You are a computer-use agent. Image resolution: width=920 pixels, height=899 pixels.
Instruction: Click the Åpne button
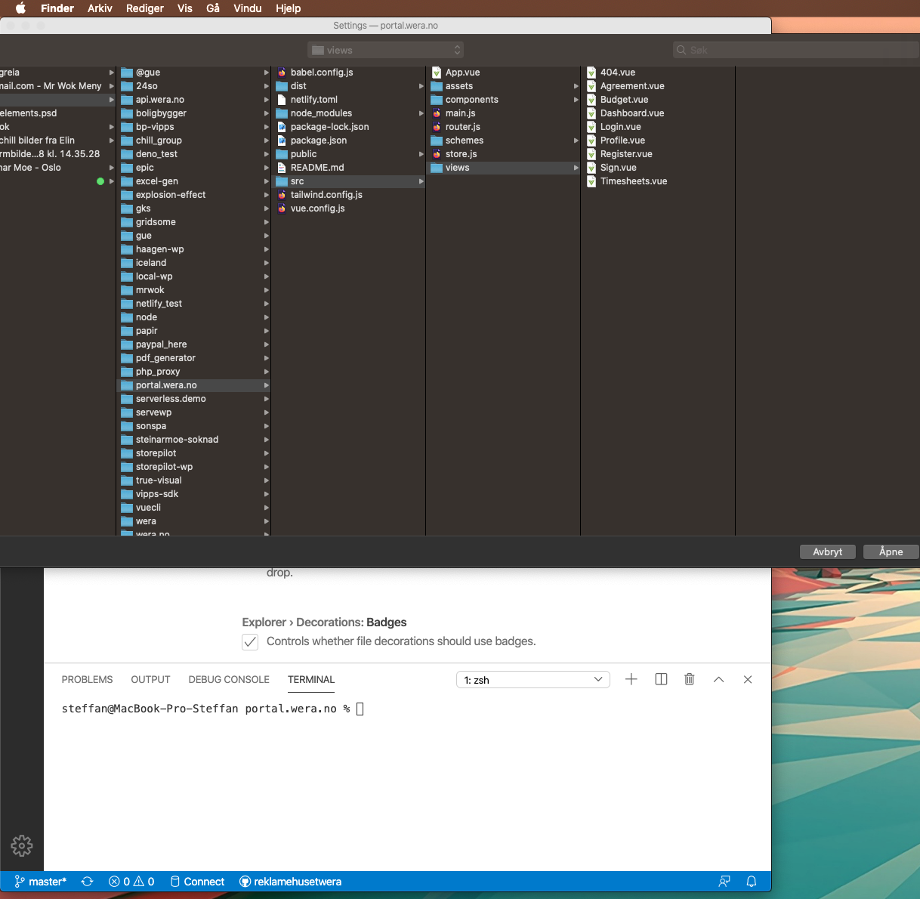coord(891,551)
